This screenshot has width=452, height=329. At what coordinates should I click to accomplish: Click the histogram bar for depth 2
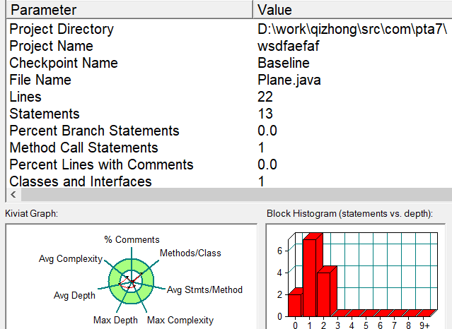[324, 294]
